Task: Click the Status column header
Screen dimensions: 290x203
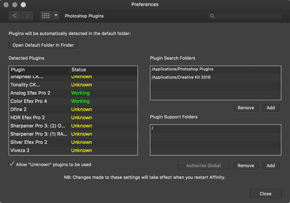Action: (104, 70)
